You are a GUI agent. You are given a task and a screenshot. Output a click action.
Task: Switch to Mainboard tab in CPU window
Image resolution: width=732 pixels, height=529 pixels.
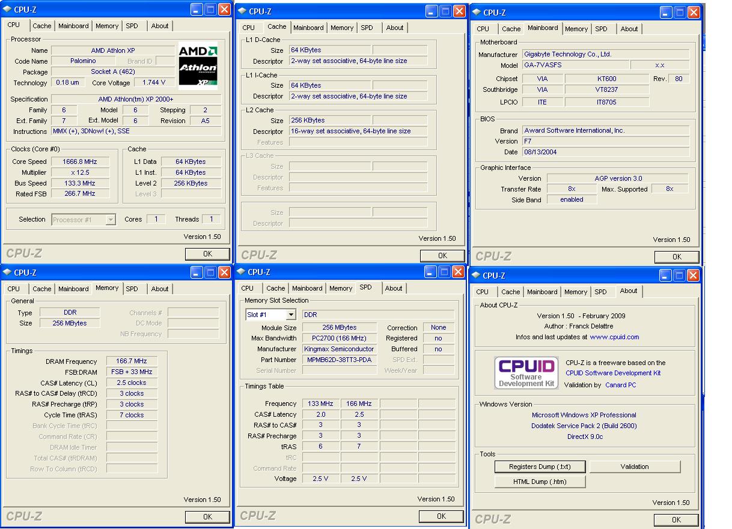(x=73, y=26)
